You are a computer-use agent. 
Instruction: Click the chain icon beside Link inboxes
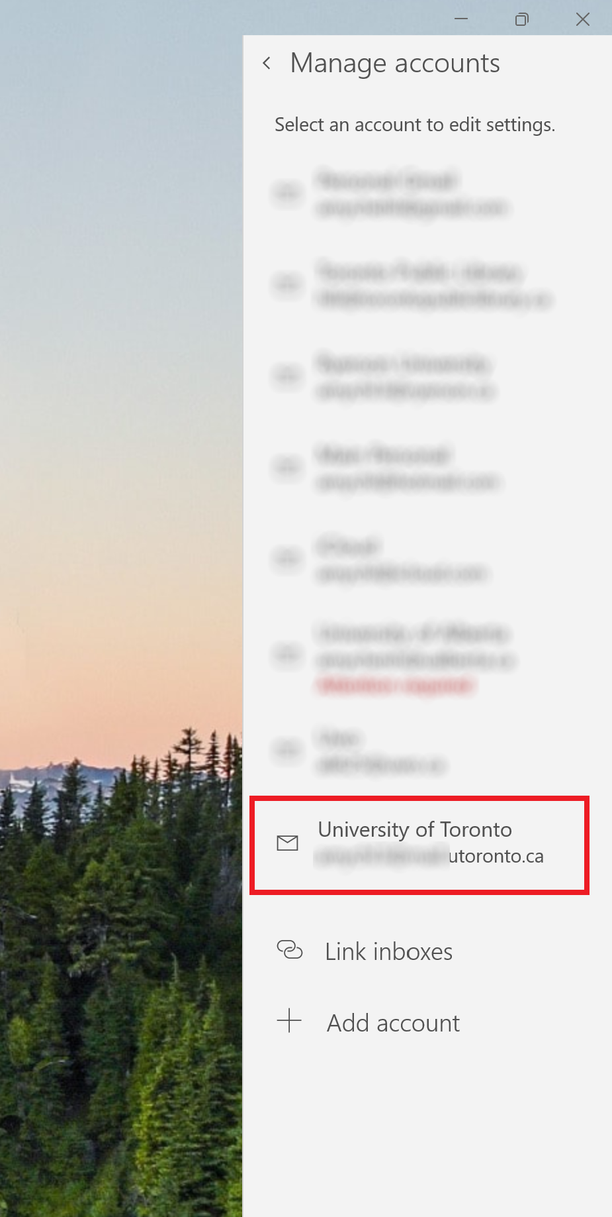click(x=289, y=951)
